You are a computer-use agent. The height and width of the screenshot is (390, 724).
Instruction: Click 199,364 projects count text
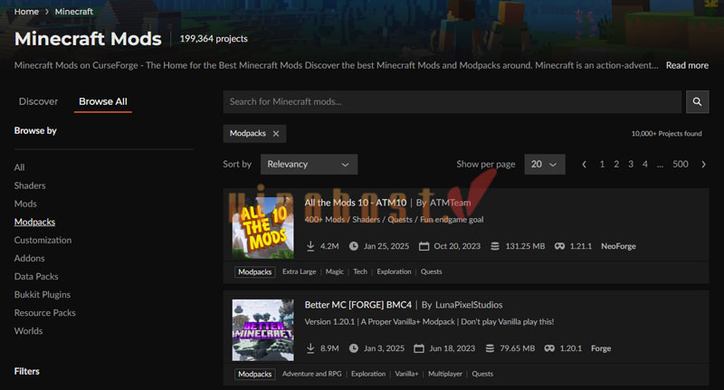(x=214, y=39)
